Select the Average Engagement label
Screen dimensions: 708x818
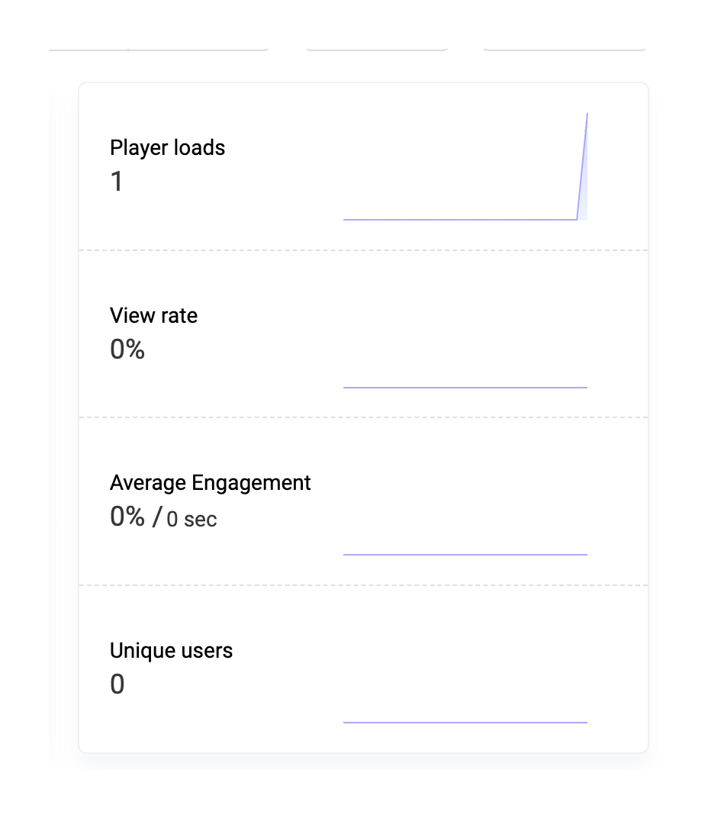tap(210, 482)
